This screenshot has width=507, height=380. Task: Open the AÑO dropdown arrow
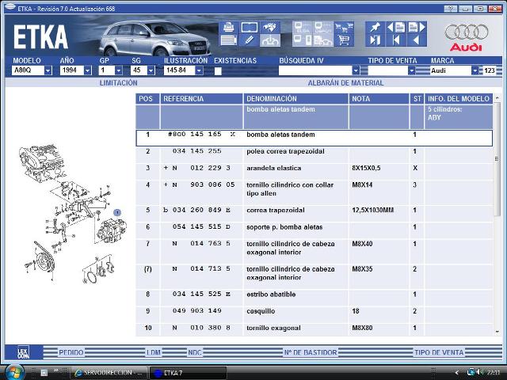tap(88, 70)
